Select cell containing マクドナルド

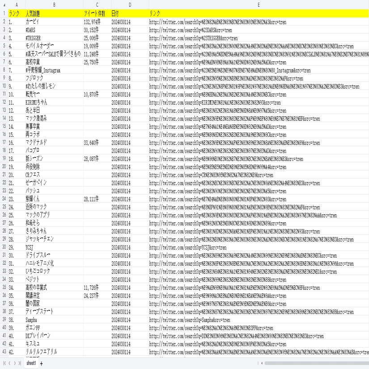pos(54,143)
